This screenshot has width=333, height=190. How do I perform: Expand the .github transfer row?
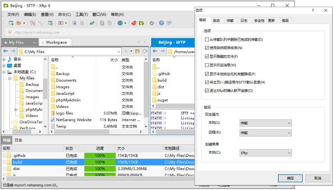4,155
